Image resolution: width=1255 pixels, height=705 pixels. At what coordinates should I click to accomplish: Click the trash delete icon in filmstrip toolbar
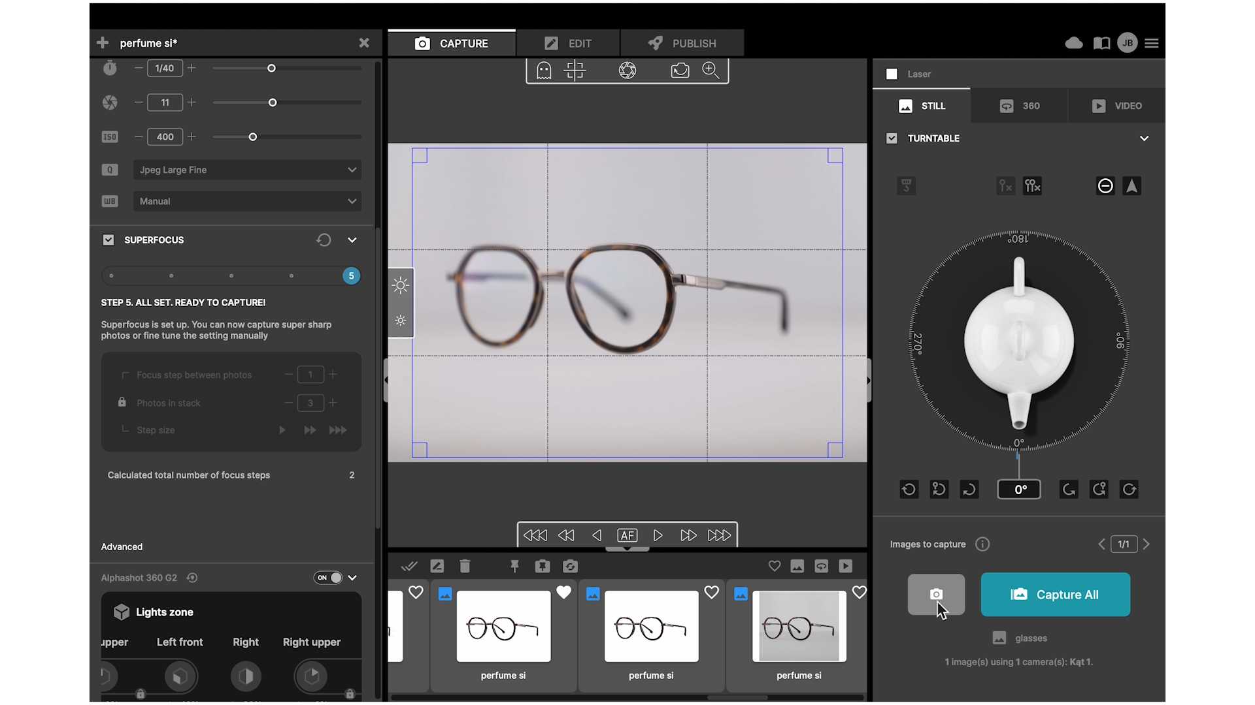pos(465,566)
